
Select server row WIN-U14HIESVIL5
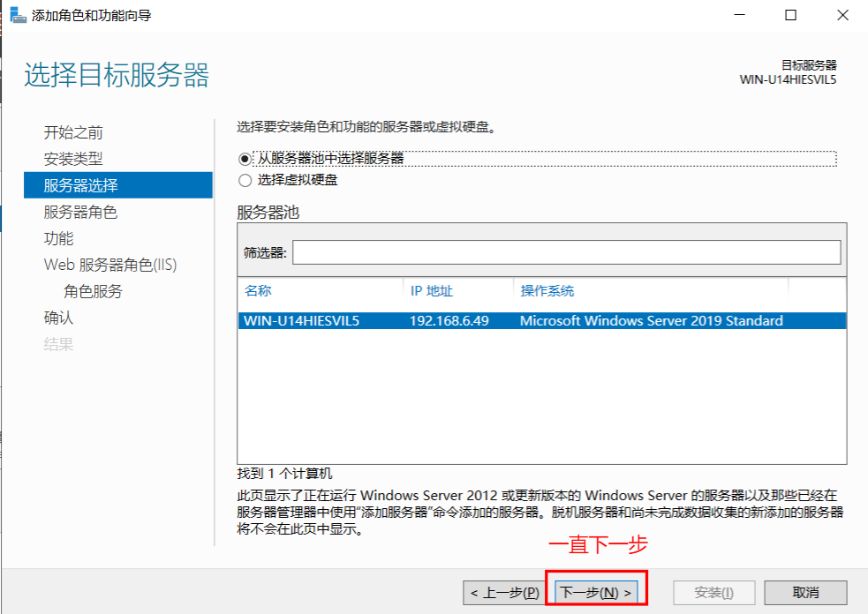[x=542, y=321]
